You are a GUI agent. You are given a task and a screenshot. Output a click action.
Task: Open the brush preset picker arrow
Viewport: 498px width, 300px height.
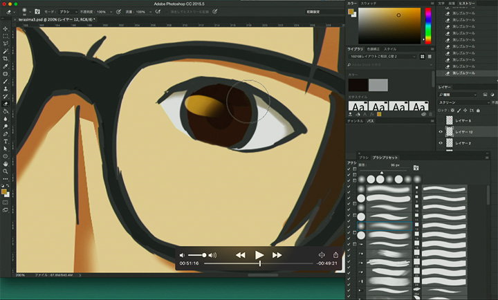tap(30, 12)
